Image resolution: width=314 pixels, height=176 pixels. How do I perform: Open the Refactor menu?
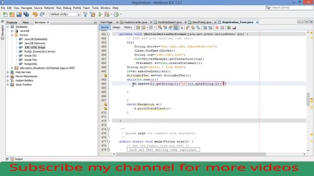(x=49, y=8)
